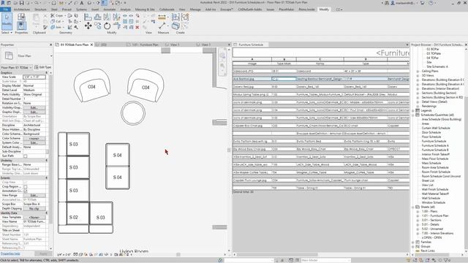Click the <none> Color Scheme button
The height and width of the screenshot is (263, 468).
click(34, 138)
